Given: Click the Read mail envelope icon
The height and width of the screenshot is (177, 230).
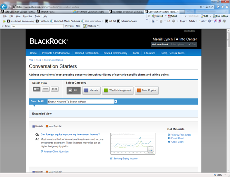Looking at the screenshot, I should 169,21.
